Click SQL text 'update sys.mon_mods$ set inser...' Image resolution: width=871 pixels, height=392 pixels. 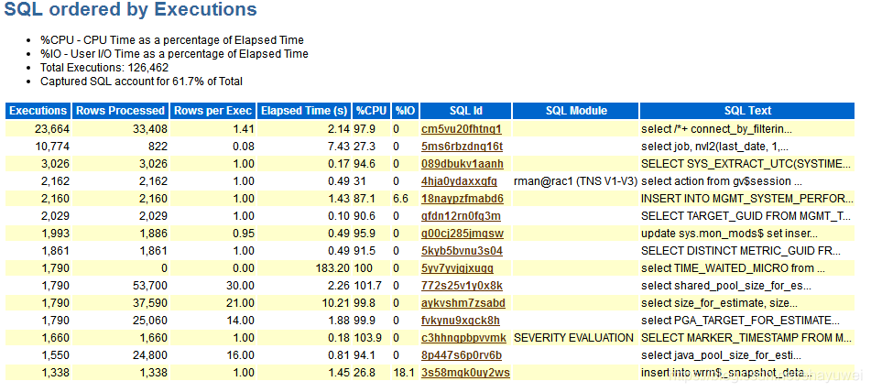[x=729, y=234]
